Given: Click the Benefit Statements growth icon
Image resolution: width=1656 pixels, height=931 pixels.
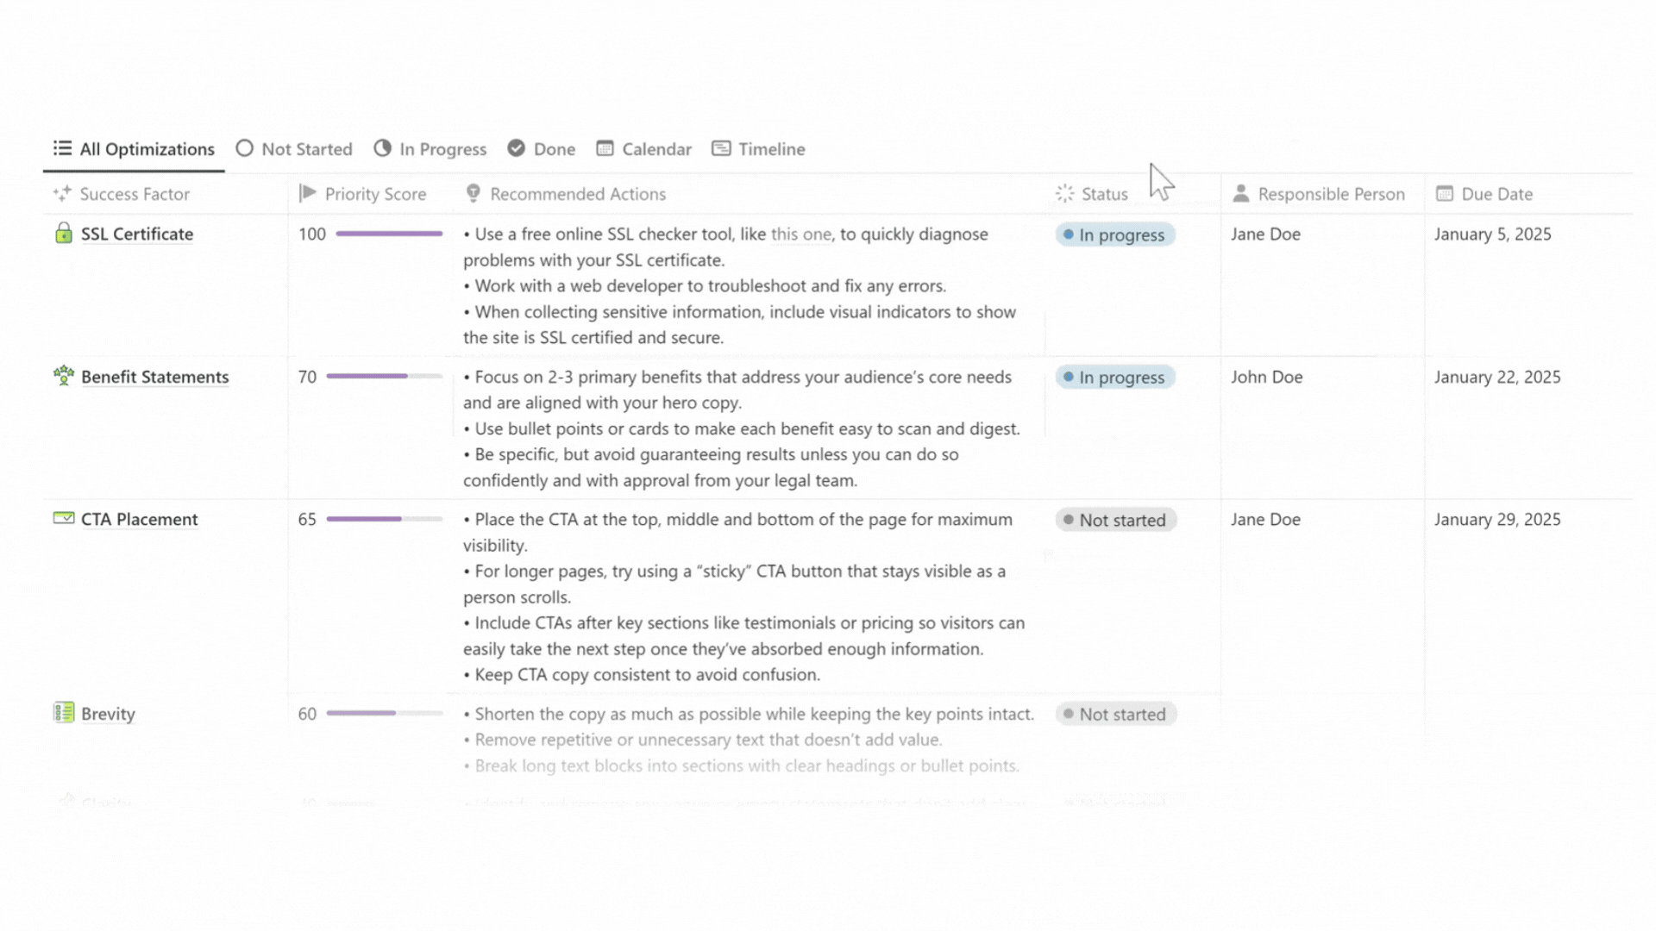Looking at the screenshot, I should (x=63, y=375).
